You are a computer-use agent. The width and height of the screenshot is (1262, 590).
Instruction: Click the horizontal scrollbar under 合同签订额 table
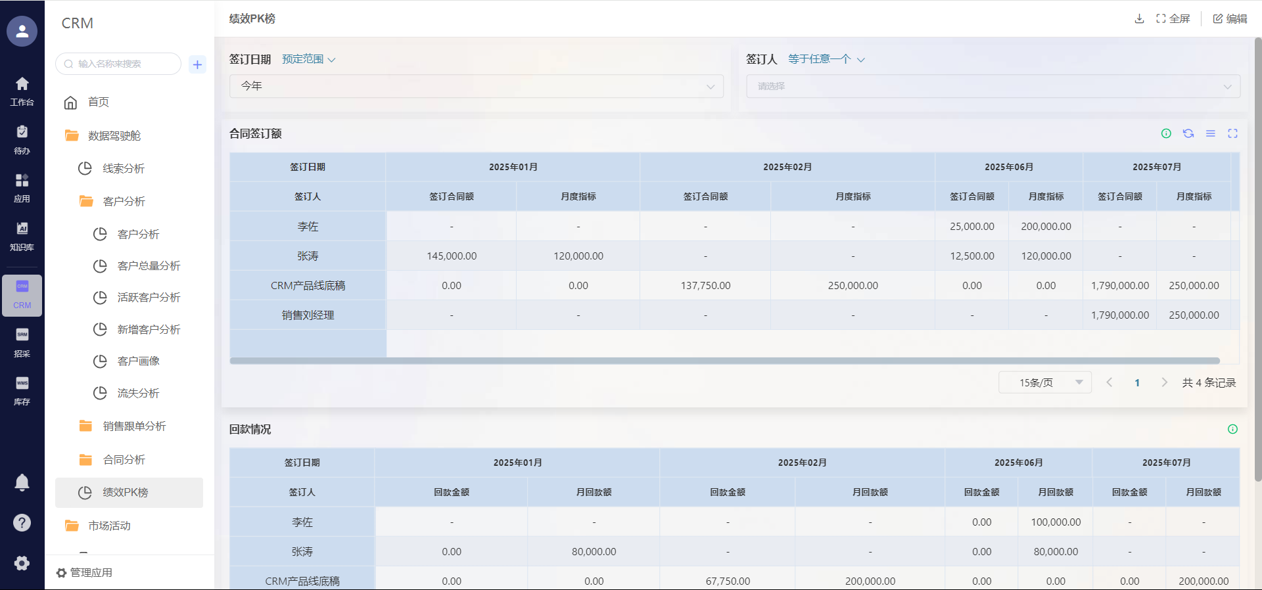tap(724, 361)
